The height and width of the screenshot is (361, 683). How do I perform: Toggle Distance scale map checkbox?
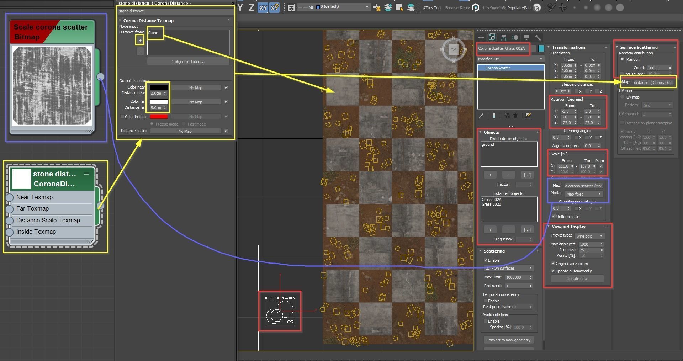226,131
